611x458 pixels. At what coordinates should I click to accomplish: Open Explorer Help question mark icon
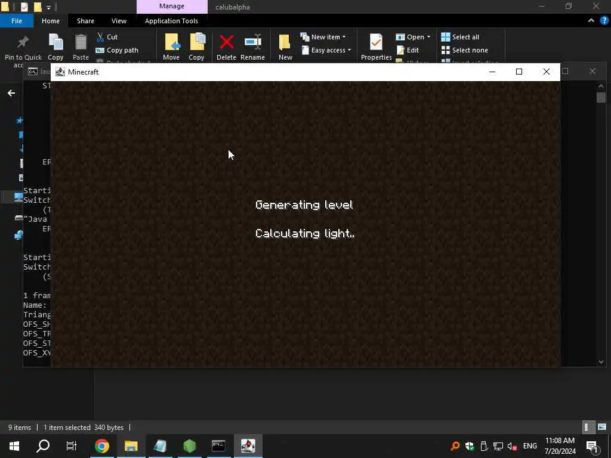(604, 21)
